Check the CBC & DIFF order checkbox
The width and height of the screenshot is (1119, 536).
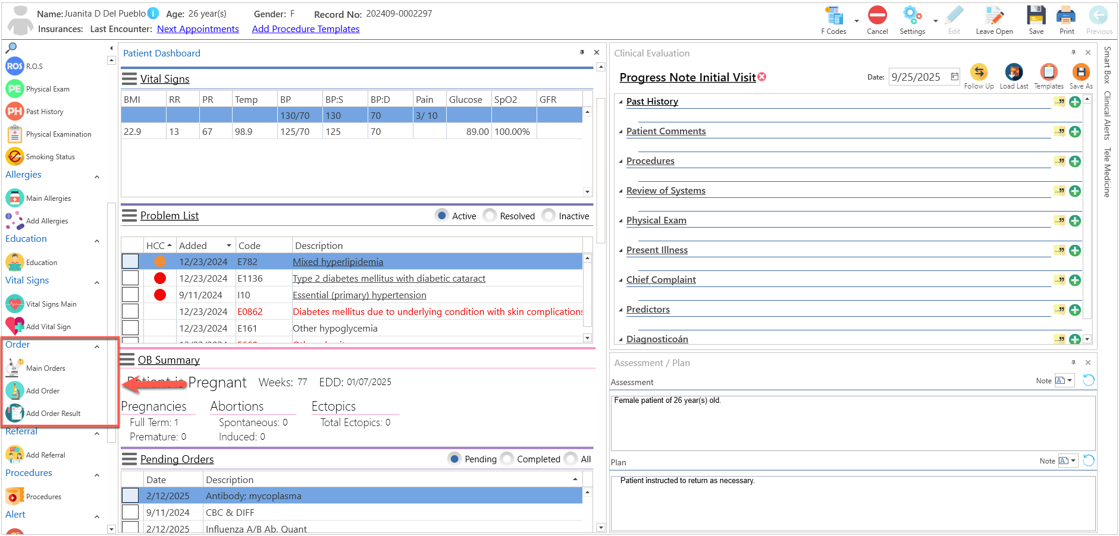(x=130, y=512)
